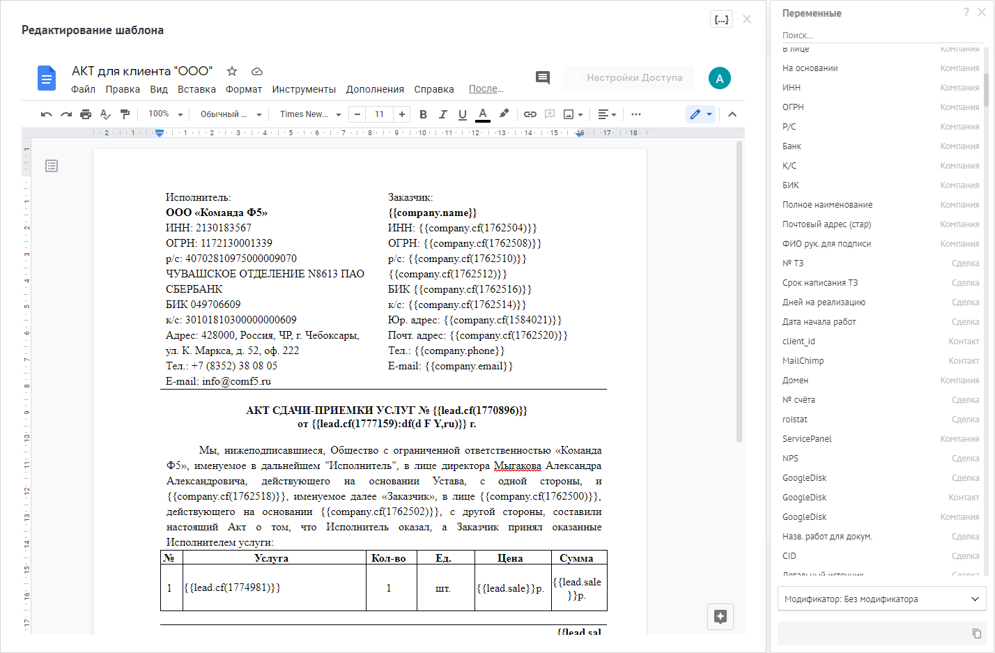Open the Инструменты menu

pyautogui.click(x=304, y=89)
